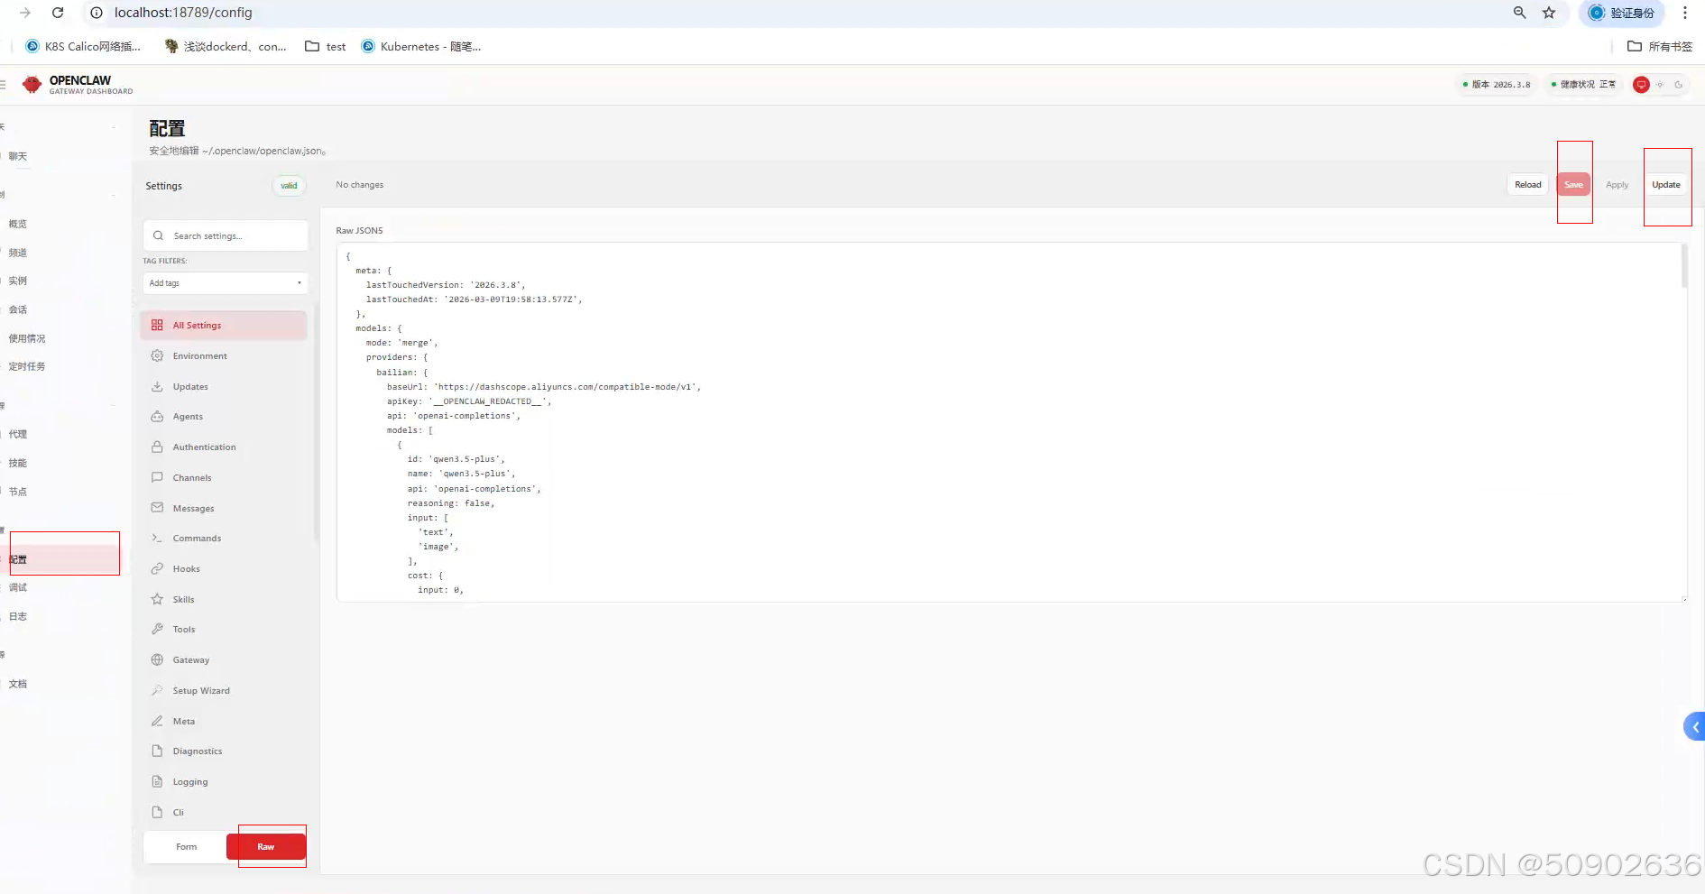Click the Apply button

pyautogui.click(x=1617, y=185)
